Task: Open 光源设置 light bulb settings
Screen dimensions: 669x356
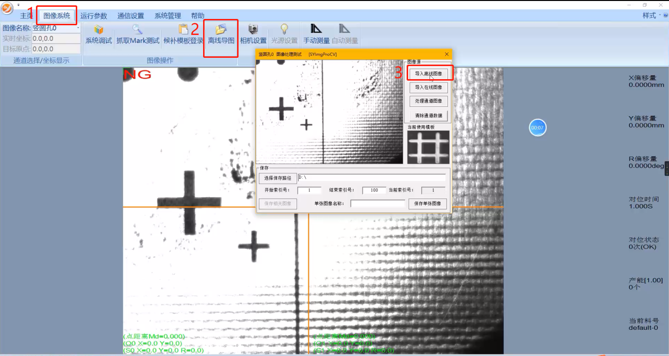Action: 284,30
